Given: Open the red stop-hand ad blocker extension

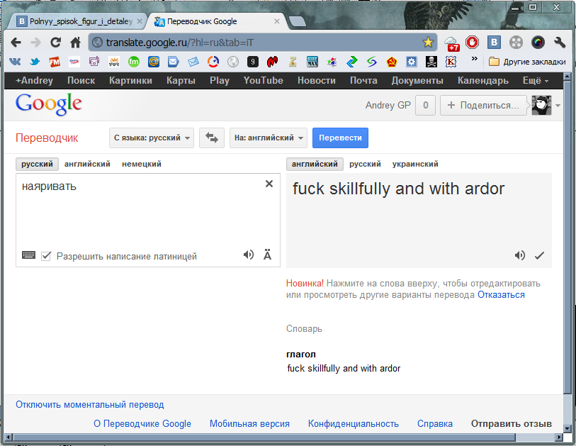Looking at the screenshot, I should coord(472,43).
